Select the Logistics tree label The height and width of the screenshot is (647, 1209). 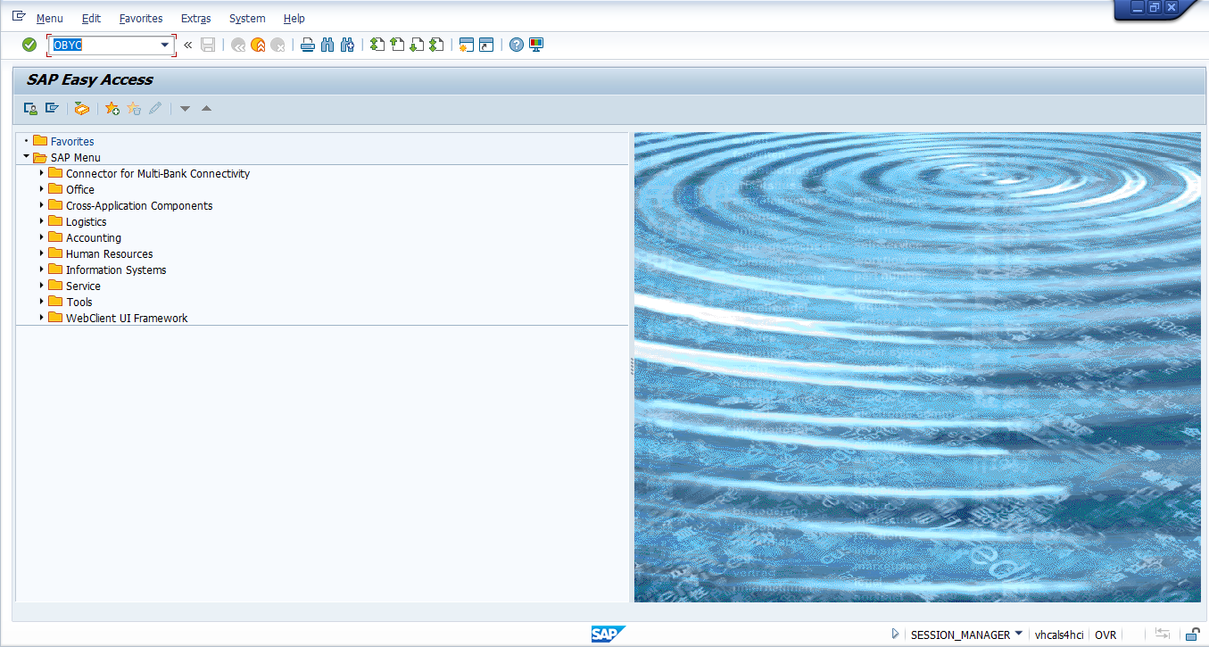pos(87,221)
